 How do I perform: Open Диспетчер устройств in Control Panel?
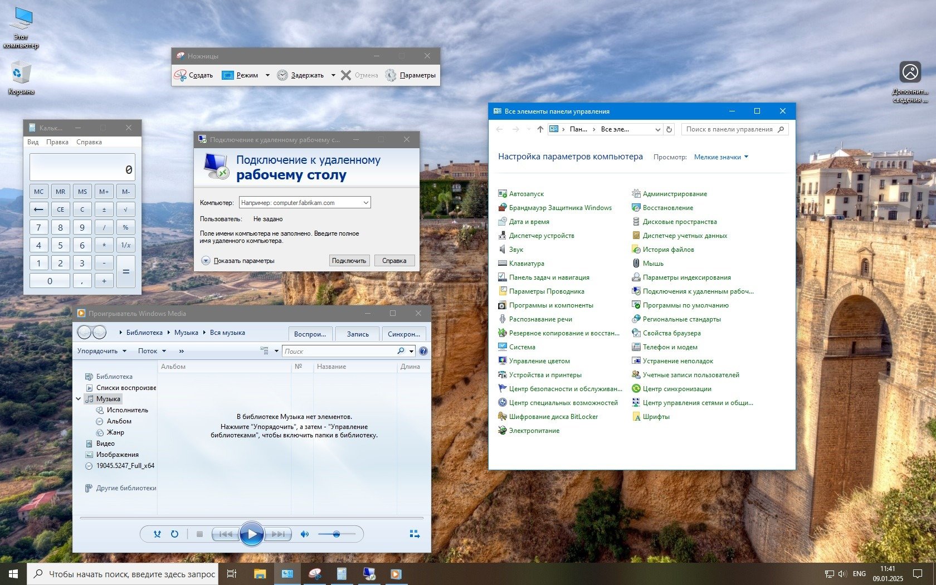[x=541, y=236]
